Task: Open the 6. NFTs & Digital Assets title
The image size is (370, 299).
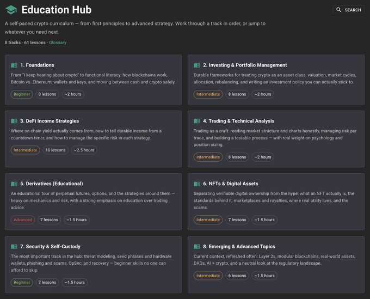Action: [231, 184]
